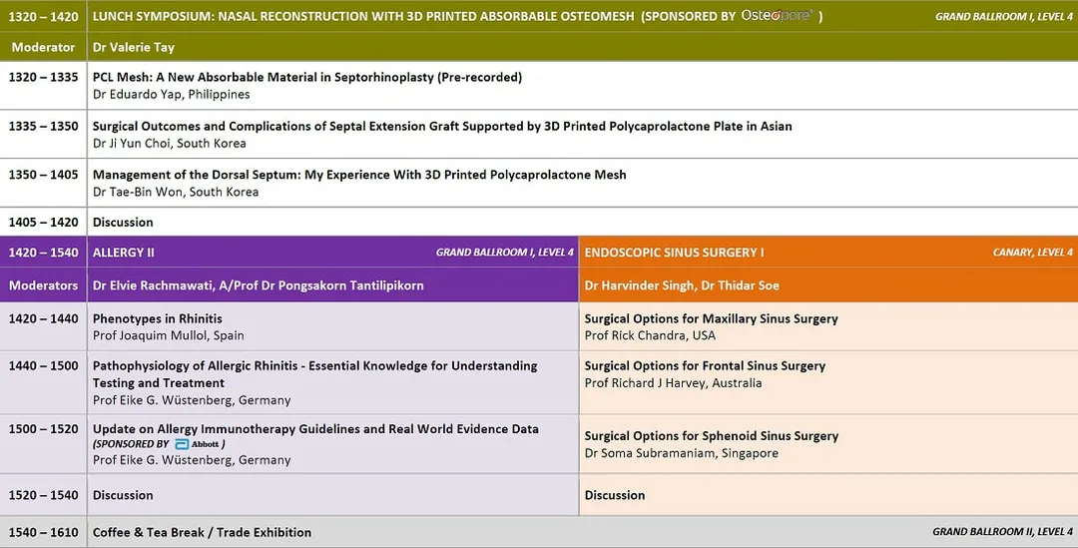This screenshot has height=548, width=1078.
Task: Click the "1540 – 1610" time slot
Action: point(43,532)
